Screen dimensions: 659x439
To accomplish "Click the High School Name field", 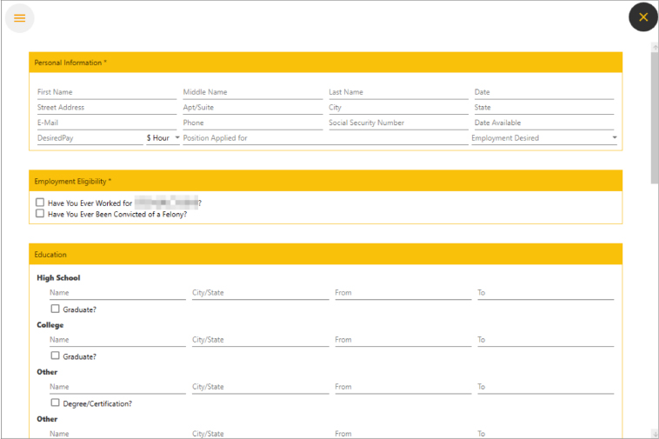I will (x=117, y=293).
